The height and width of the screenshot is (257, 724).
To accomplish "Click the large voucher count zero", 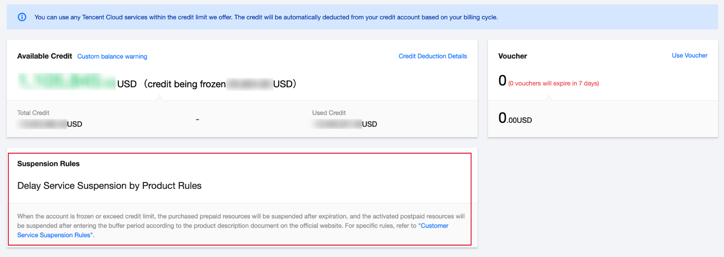I will tap(502, 81).
